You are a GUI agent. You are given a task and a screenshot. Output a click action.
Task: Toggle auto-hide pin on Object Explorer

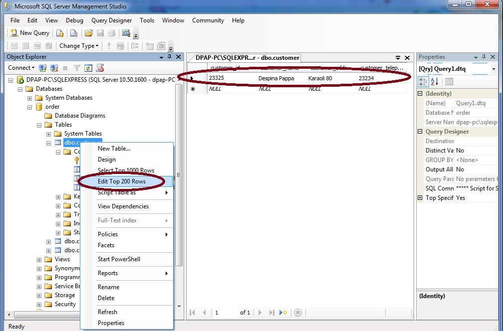point(169,57)
